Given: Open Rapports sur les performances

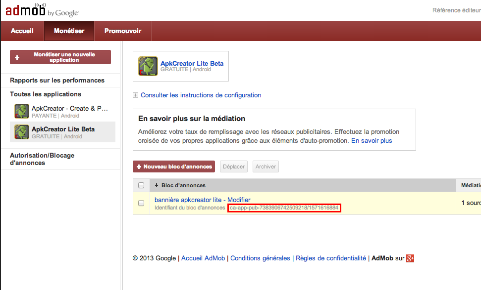Looking at the screenshot, I should (57, 80).
